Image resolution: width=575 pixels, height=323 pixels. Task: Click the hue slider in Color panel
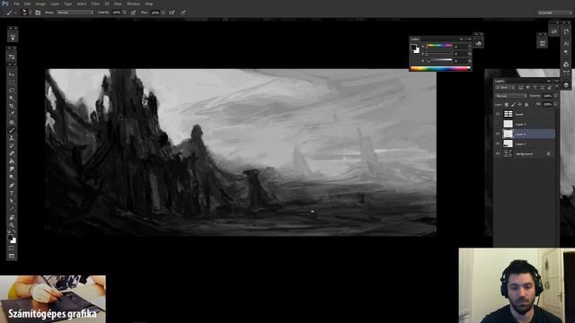[x=439, y=46]
